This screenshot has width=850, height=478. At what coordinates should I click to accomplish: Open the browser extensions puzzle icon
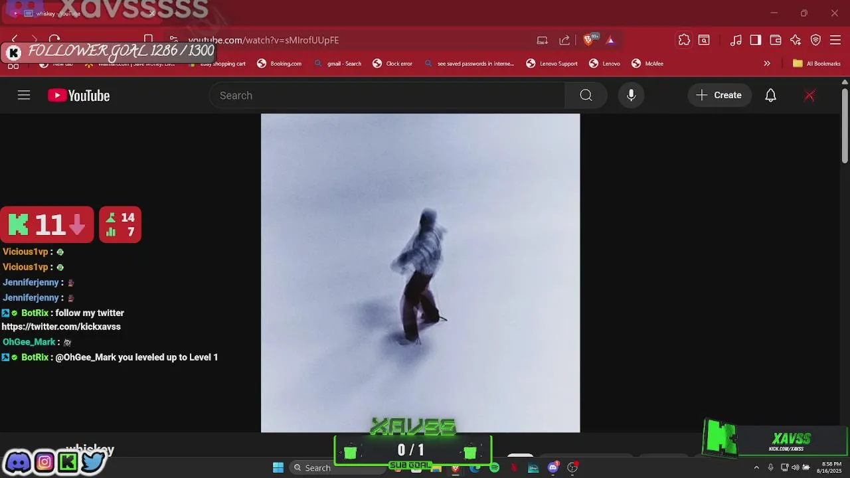[684, 40]
